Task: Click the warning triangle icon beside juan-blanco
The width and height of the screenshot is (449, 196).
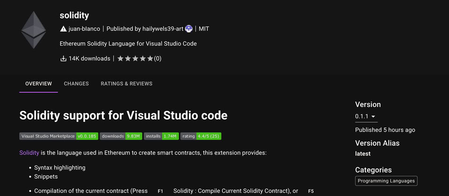Action: click(64, 29)
